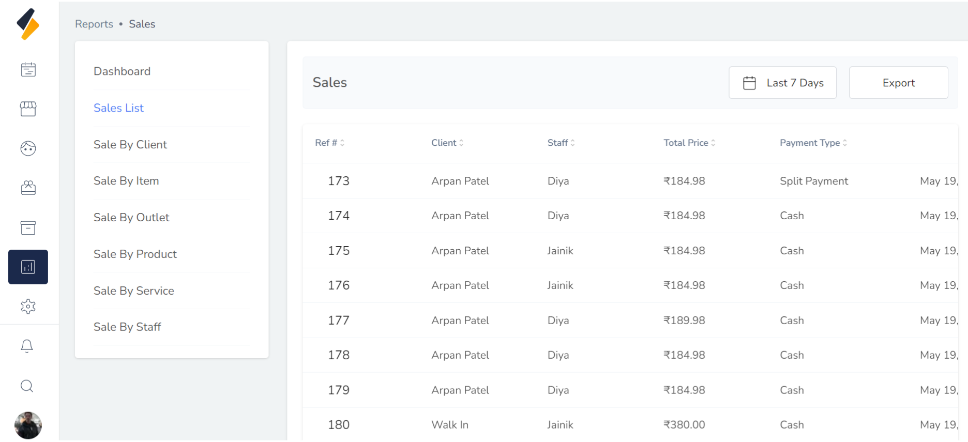Show notifications with bell icon
The height and width of the screenshot is (442, 968).
pos(27,346)
